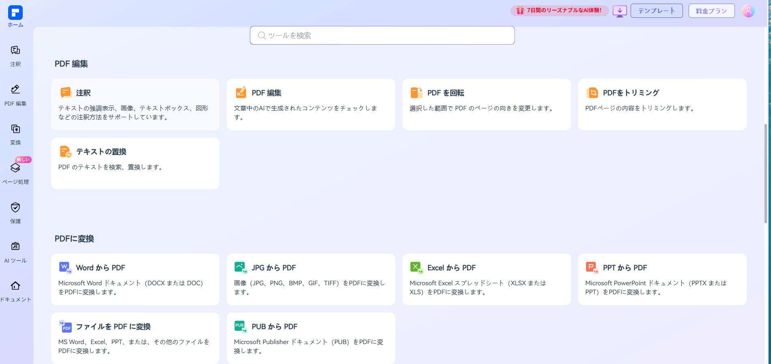The width and height of the screenshot is (771, 364).
Task: Select the JPG から PDF card title
Action: (274, 268)
